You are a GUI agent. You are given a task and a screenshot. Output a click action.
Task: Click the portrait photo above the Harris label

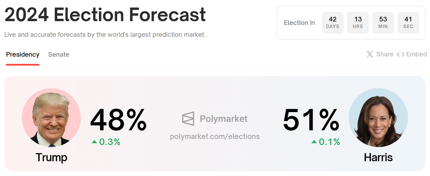(378, 118)
